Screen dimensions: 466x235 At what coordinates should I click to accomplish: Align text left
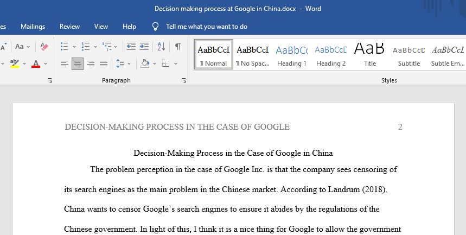pyautogui.click(x=65, y=63)
